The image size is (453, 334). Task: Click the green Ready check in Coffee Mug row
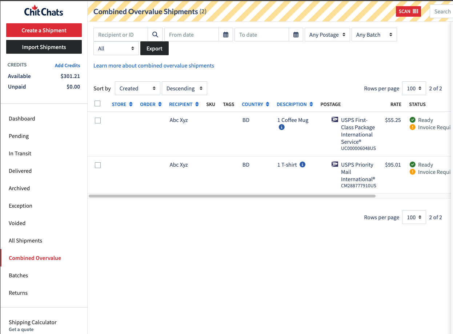(x=412, y=120)
